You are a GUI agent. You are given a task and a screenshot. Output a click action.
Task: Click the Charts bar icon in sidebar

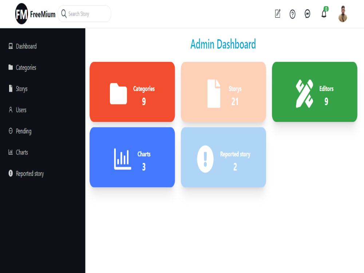[11, 152]
